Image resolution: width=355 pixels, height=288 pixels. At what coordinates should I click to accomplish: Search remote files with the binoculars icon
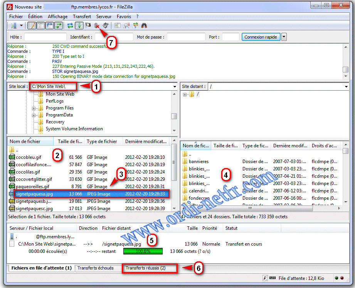pyautogui.click(x=144, y=25)
